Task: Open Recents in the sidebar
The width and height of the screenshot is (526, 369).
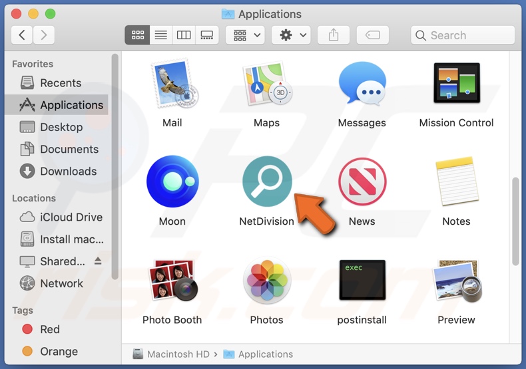Action: click(x=57, y=82)
